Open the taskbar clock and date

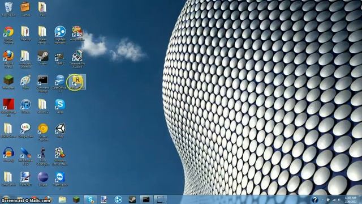coord(351,199)
